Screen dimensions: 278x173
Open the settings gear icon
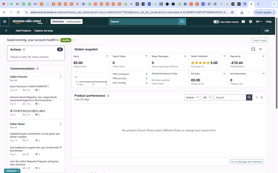point(250,22)
